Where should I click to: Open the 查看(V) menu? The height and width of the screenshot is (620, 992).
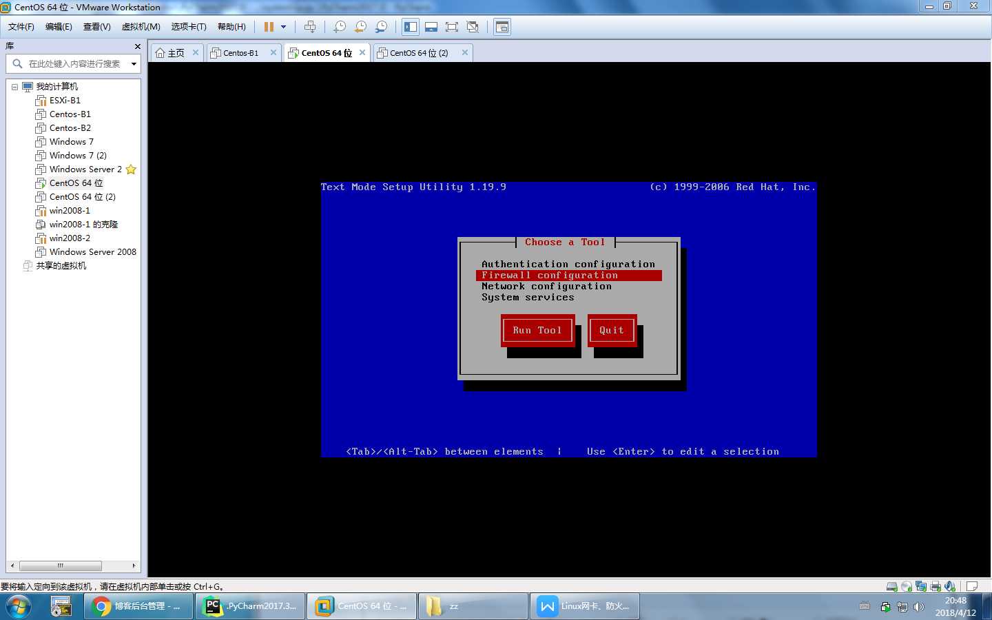(x=97, y=27)
